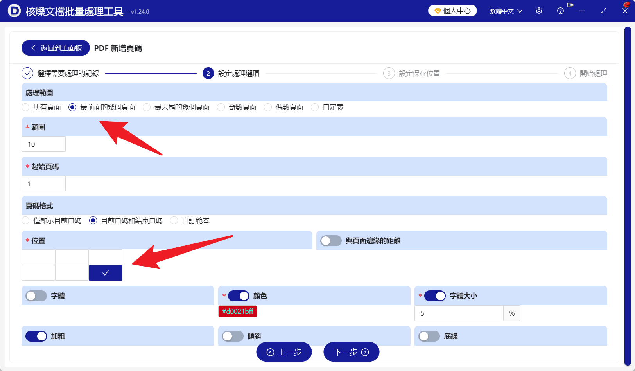Click the step 2 circle icon

tap(208, 73)
